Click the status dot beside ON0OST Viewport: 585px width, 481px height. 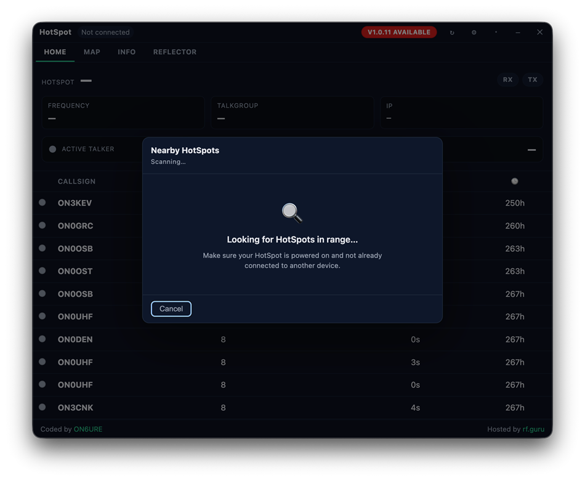click(x=42, y=270)
